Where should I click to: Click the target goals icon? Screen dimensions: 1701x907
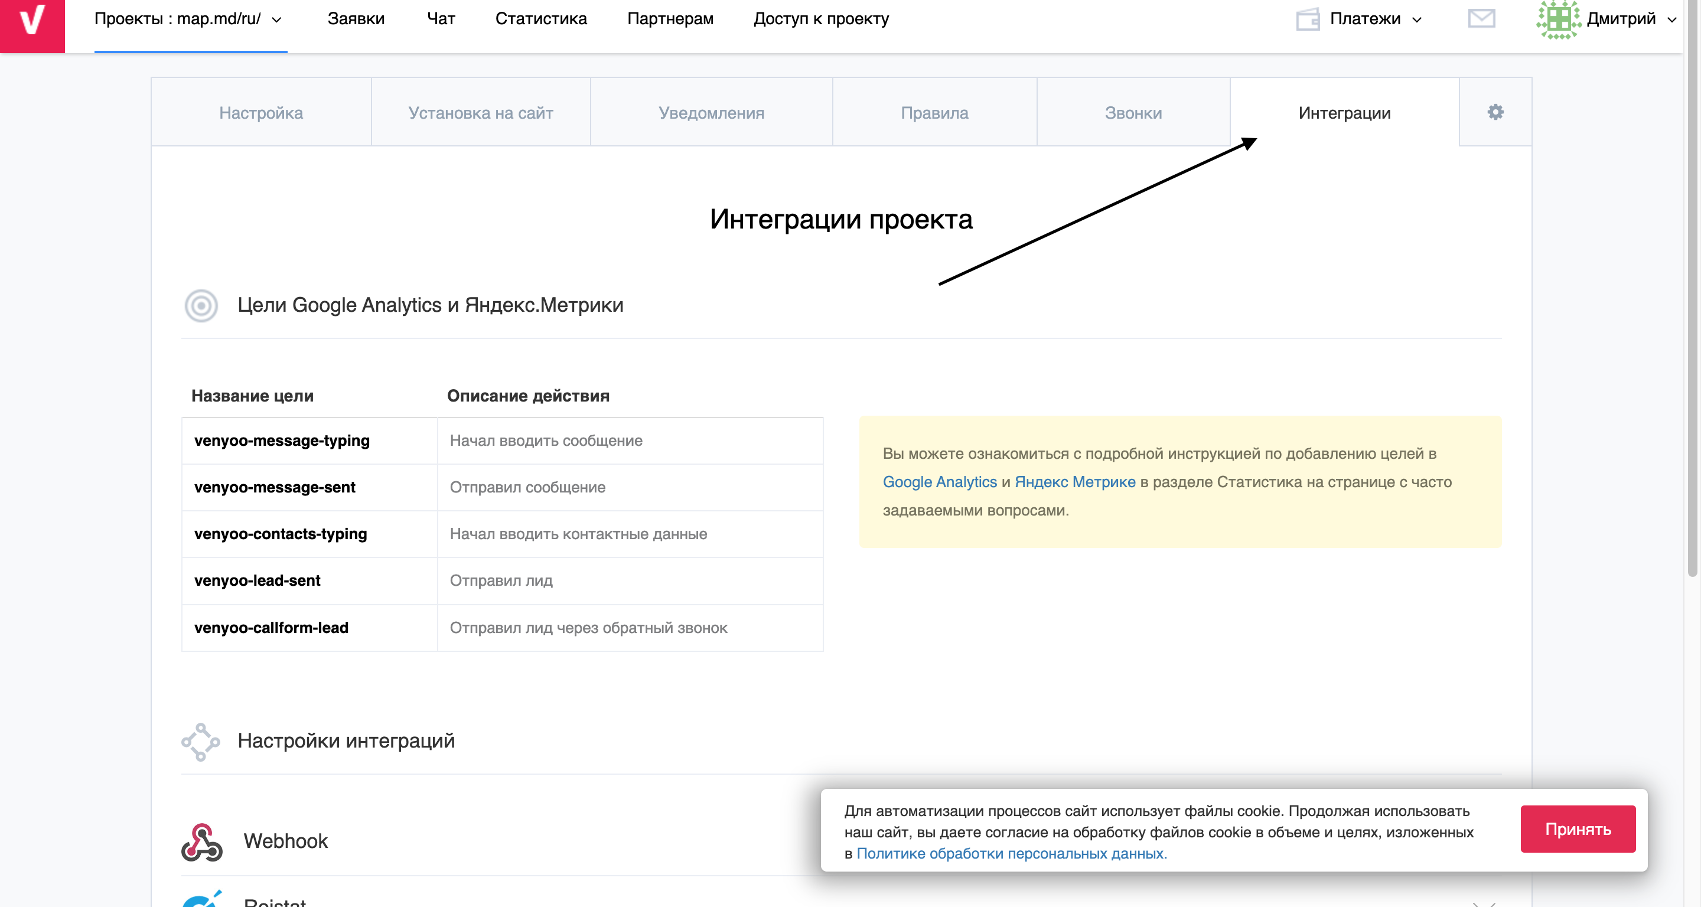pos(201,306)
